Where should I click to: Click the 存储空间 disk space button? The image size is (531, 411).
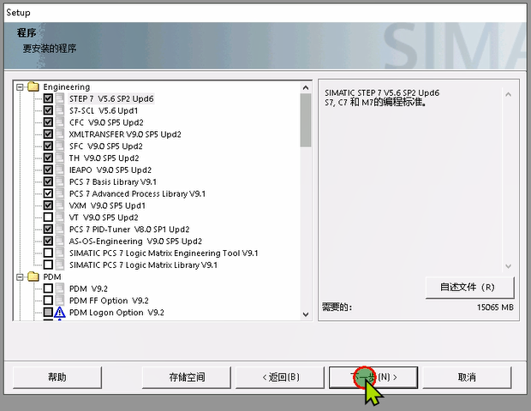(187, 377)
